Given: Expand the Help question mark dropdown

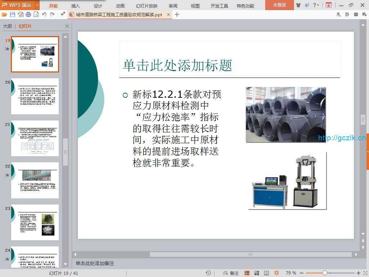Looking at the screenshot, I should point(316,5).
